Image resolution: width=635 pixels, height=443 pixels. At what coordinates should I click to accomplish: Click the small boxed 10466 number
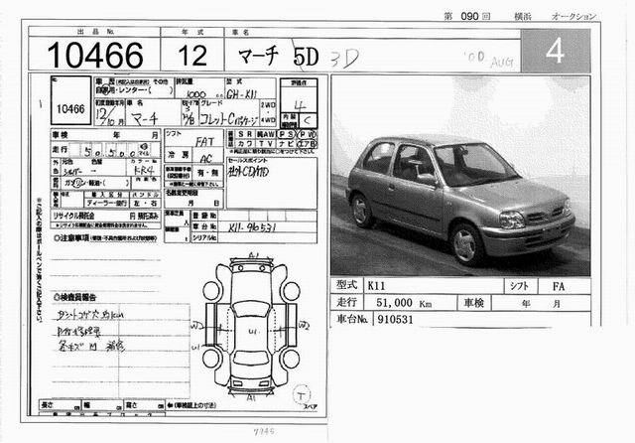pos(70,108)
